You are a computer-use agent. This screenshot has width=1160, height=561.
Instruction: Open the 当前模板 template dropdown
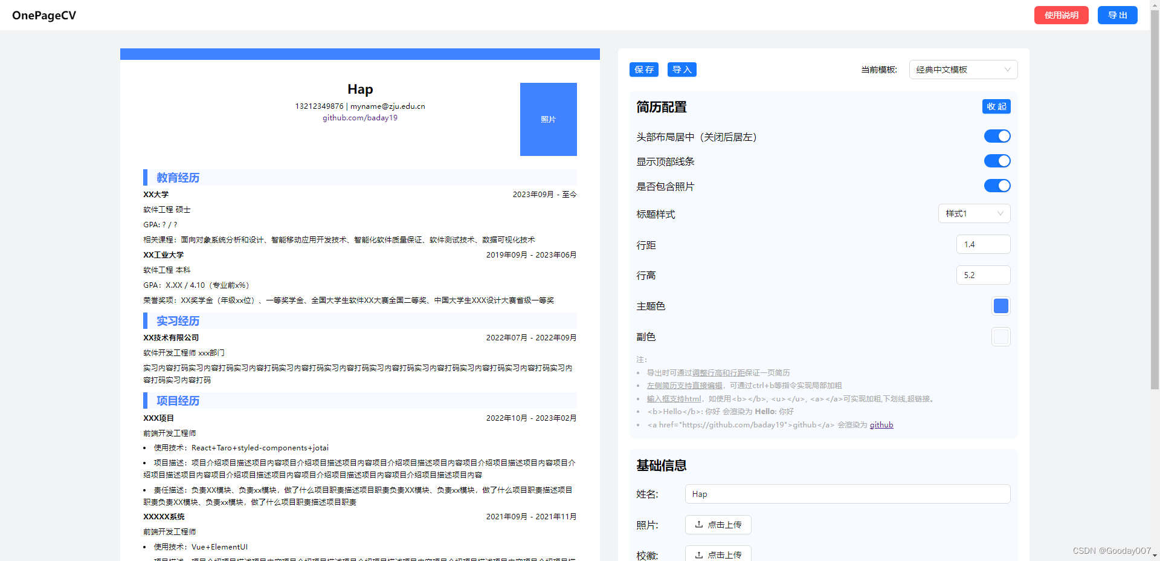tap(963, 70)
